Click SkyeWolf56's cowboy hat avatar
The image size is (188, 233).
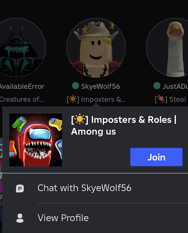click(96, 48)
